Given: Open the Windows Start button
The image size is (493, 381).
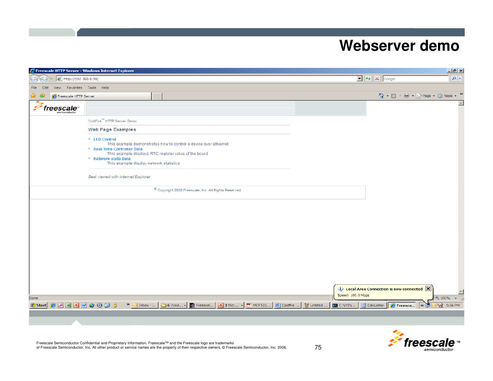Looking at the screenshot, I should point(38,305).
